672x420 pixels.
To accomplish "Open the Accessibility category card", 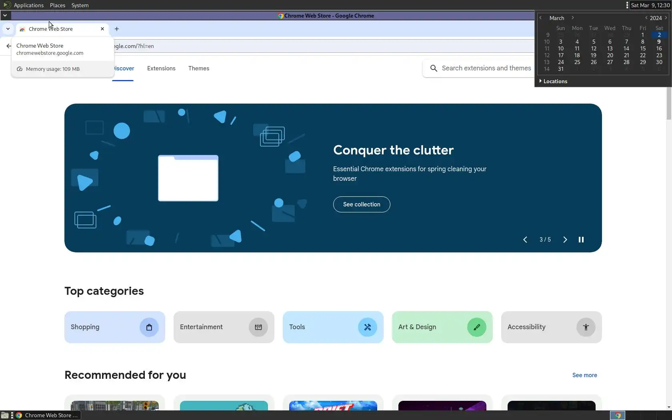I will 552,327.
